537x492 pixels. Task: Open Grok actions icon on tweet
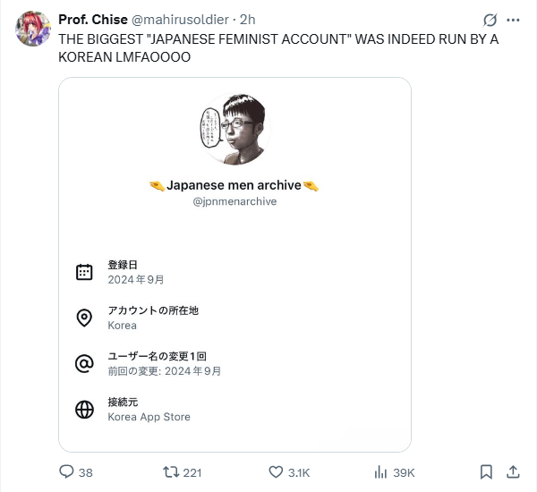click(x=490, y=20)
